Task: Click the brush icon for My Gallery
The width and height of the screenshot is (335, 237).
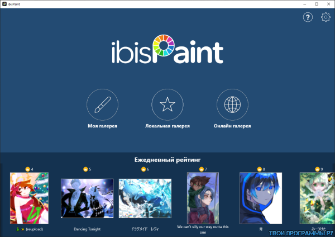Action: 102,105
